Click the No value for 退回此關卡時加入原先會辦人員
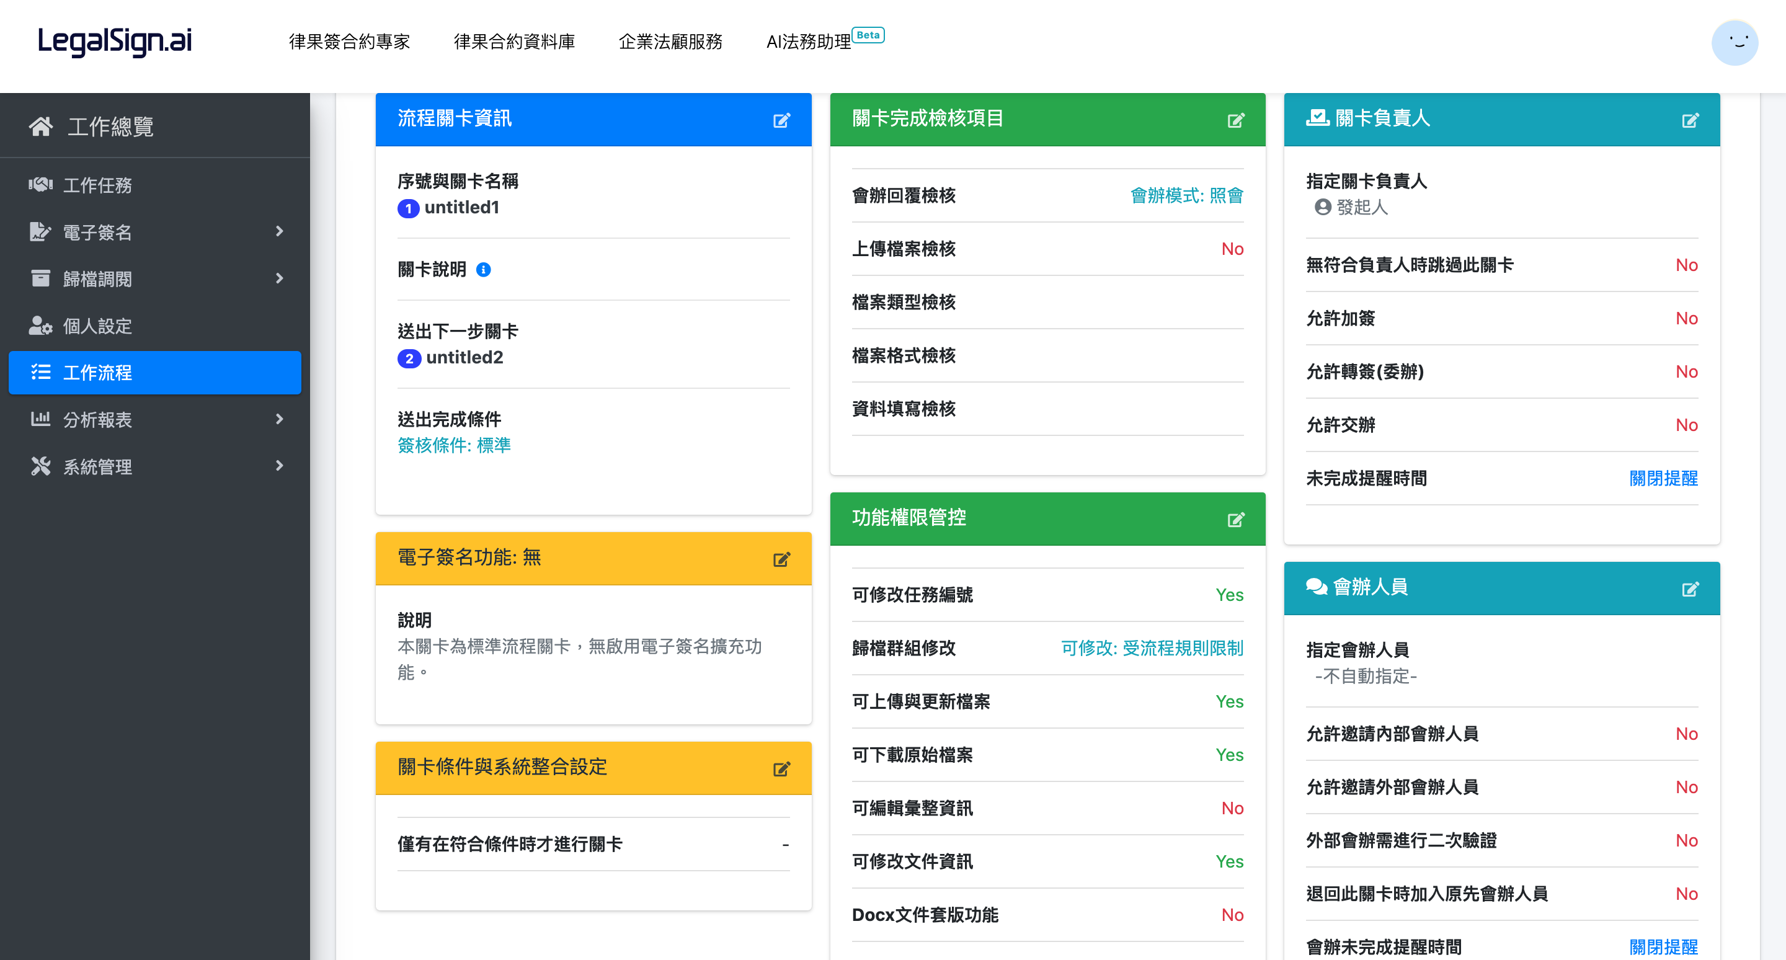Image resolution: width=1786 pixels, height=960 pixels. (x=1686, y=894)
